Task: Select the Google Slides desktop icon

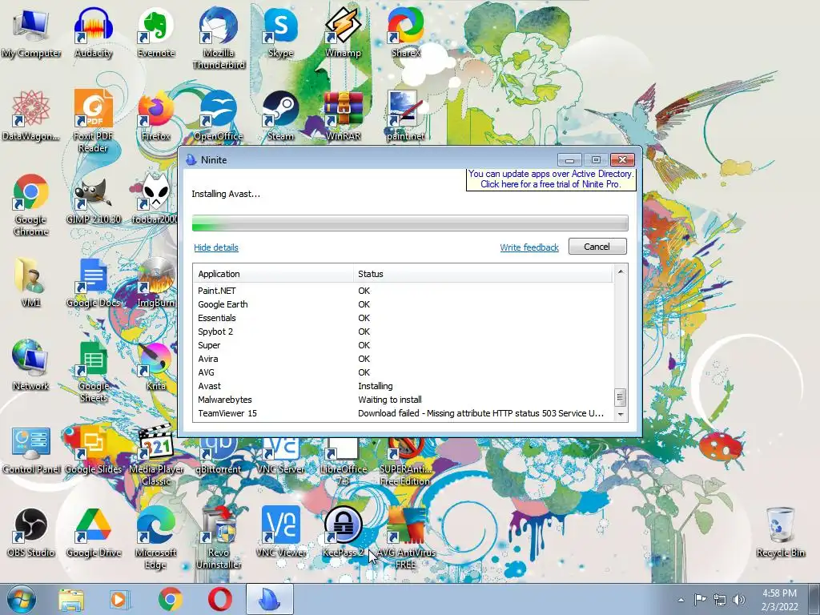Action: [93, 449]
